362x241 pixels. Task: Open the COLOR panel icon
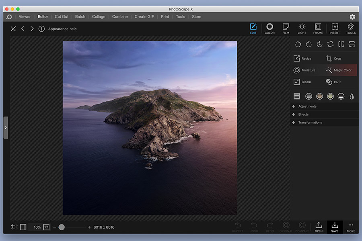pyautogui.click(x=269, y=29)
